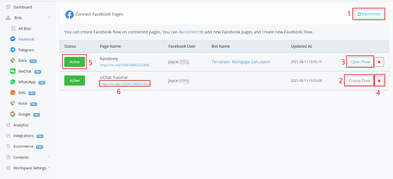The height and width of the screenshot is (179, 393).
Task: Open the Dashboard icon in sidebar
Action: pos(8,7)
